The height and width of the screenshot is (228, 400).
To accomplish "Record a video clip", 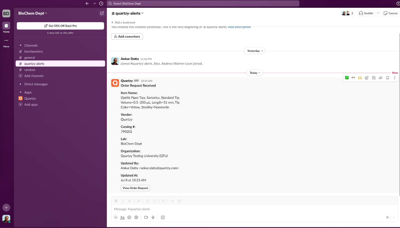I will [x=146, y=217].
